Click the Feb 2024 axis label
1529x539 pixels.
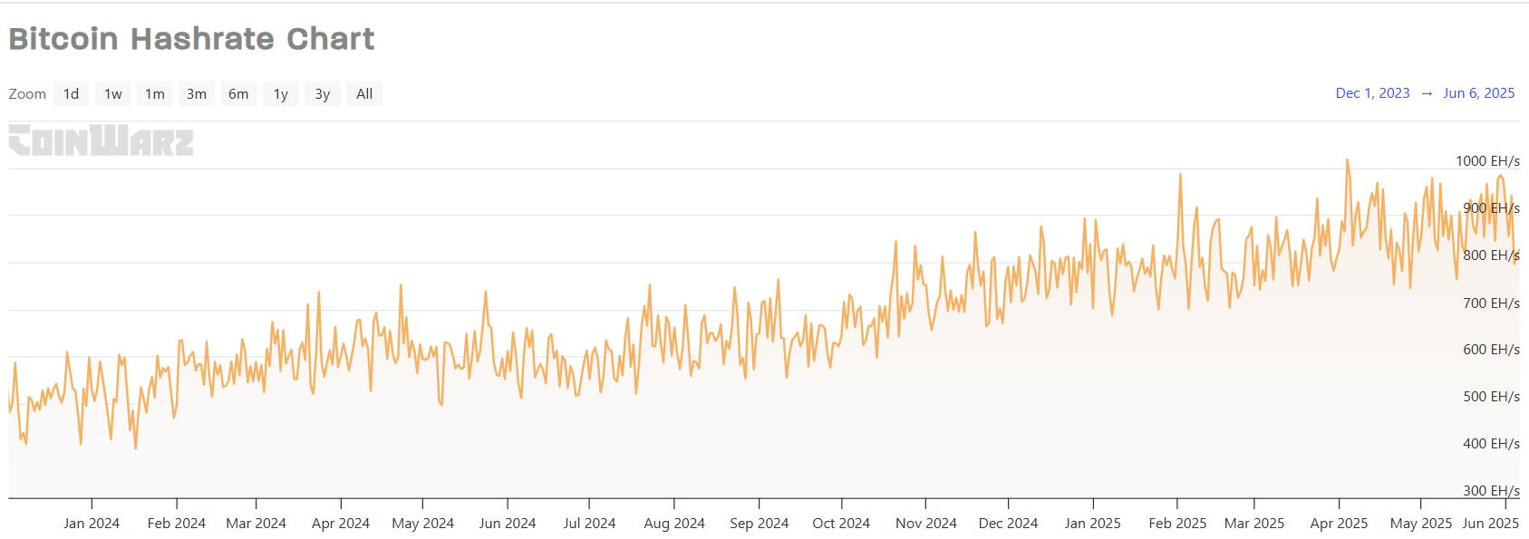click(176, 523)
